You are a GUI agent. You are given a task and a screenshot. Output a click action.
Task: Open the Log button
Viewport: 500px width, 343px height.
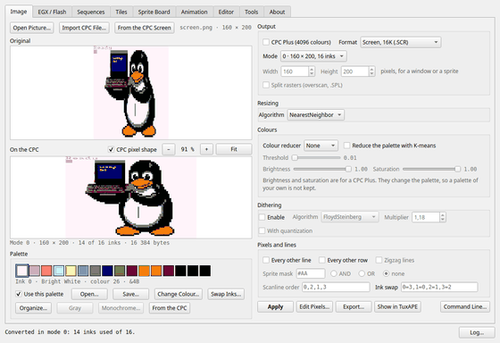[477, 332]
